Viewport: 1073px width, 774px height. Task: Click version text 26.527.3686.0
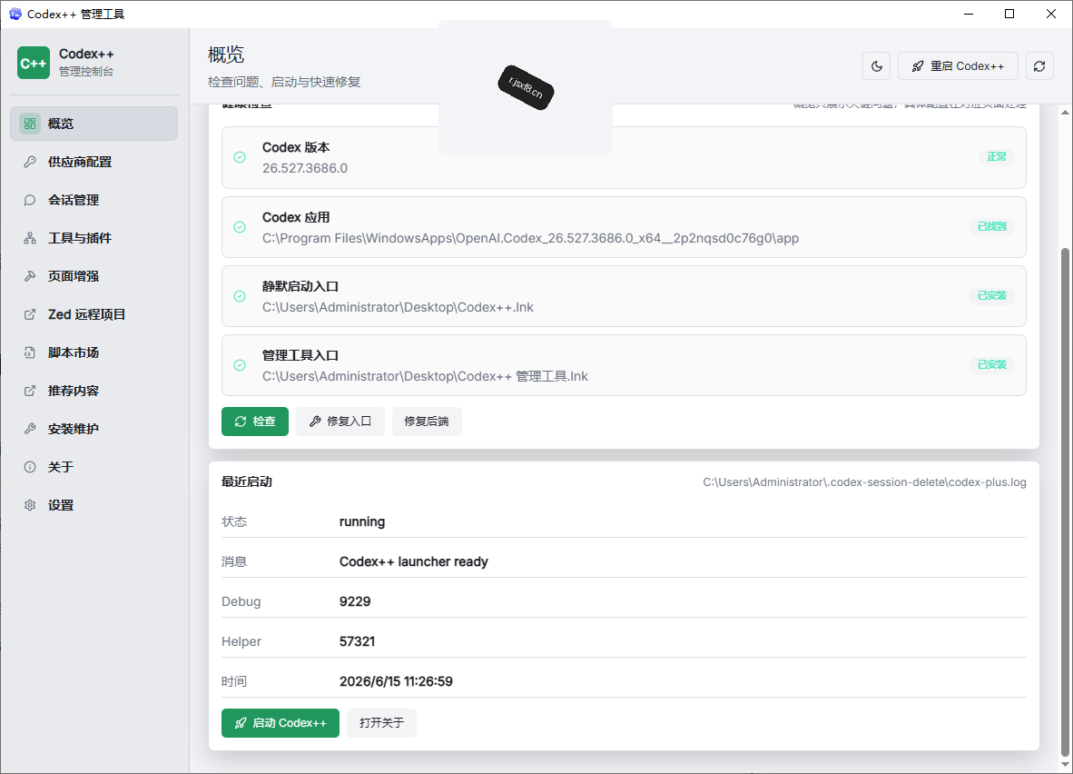[304, 168]
